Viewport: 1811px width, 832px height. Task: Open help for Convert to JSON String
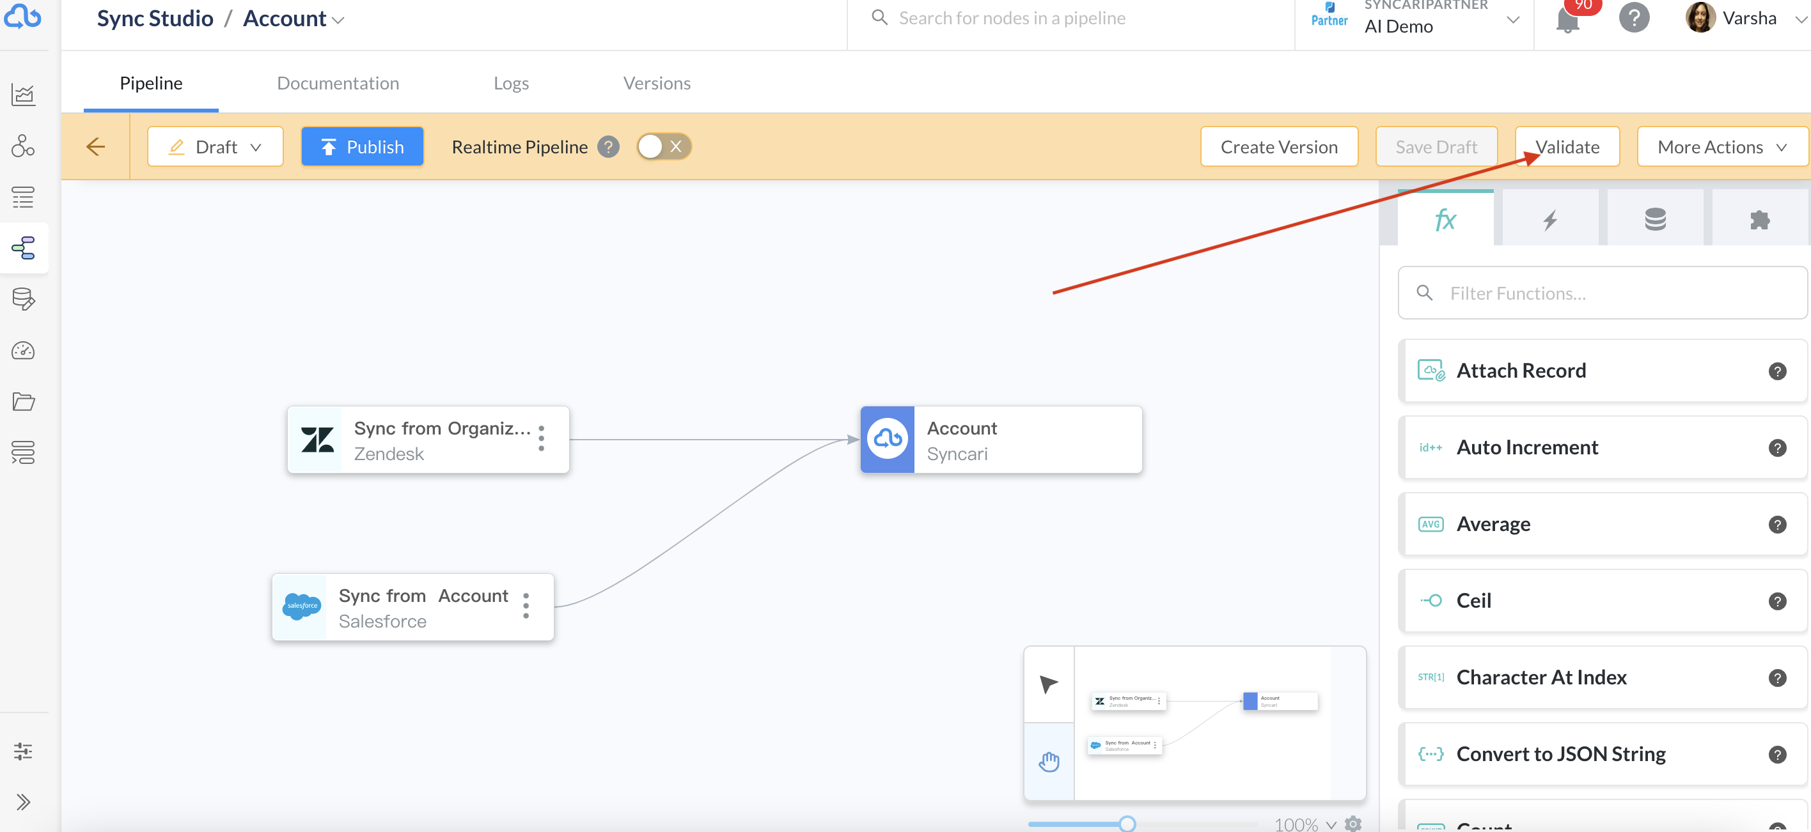(1777, 754)
